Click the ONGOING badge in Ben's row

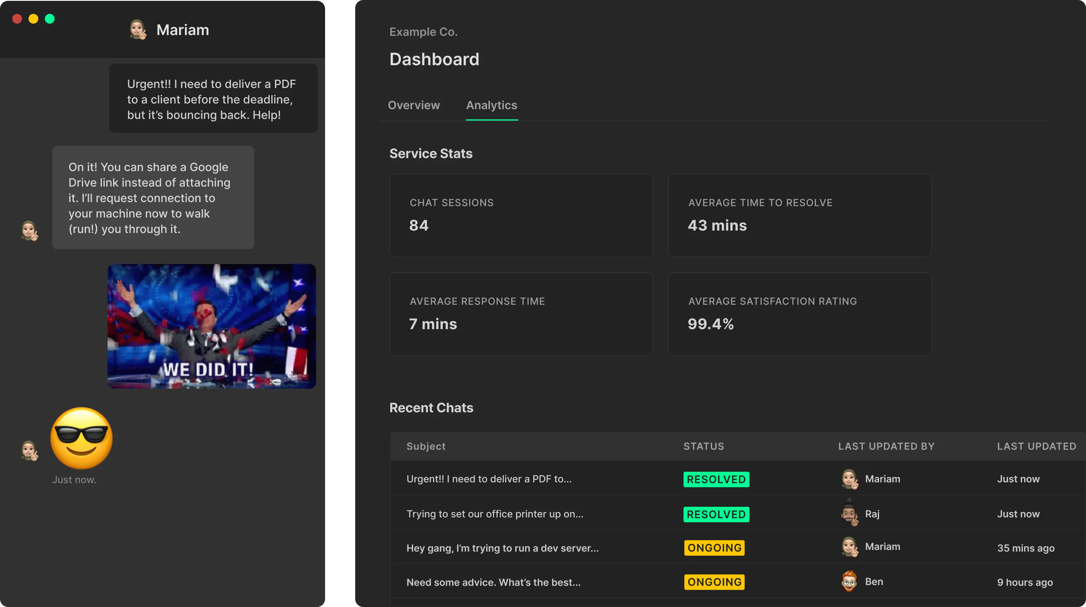(714, 582)
